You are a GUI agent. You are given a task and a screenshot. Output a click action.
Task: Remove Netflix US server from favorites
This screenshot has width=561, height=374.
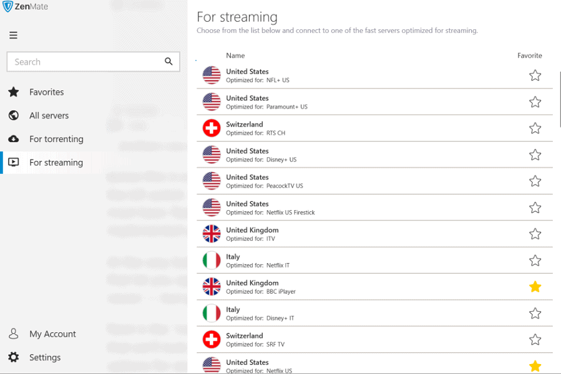click(535, 366)
